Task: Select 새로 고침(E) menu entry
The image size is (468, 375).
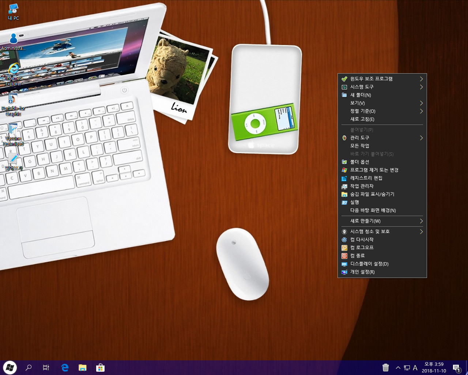Action: click(x=382, y=119)
